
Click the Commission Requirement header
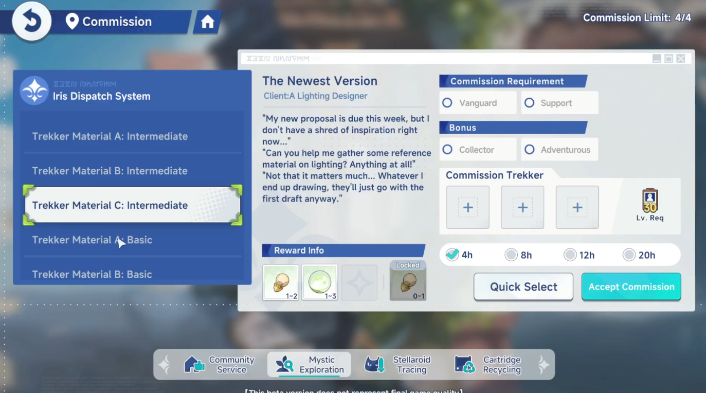pyautogui.click(x=513, y=81)
